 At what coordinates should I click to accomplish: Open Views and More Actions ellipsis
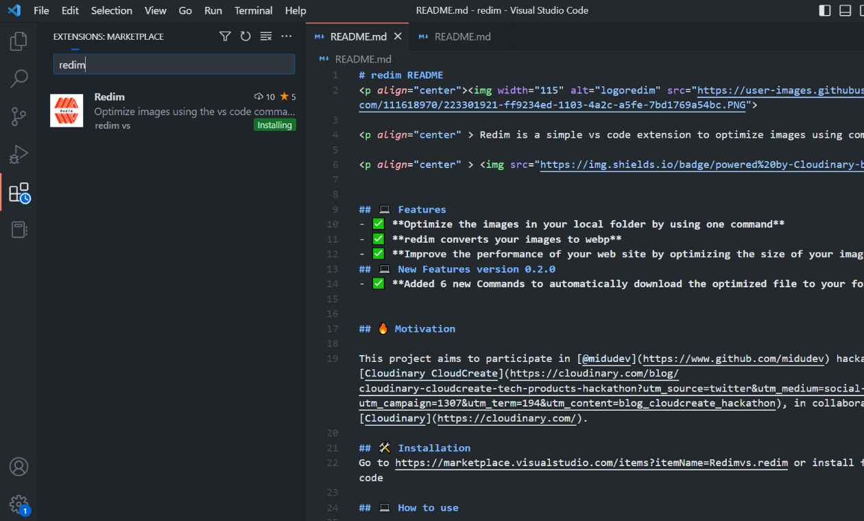(287, 36)
